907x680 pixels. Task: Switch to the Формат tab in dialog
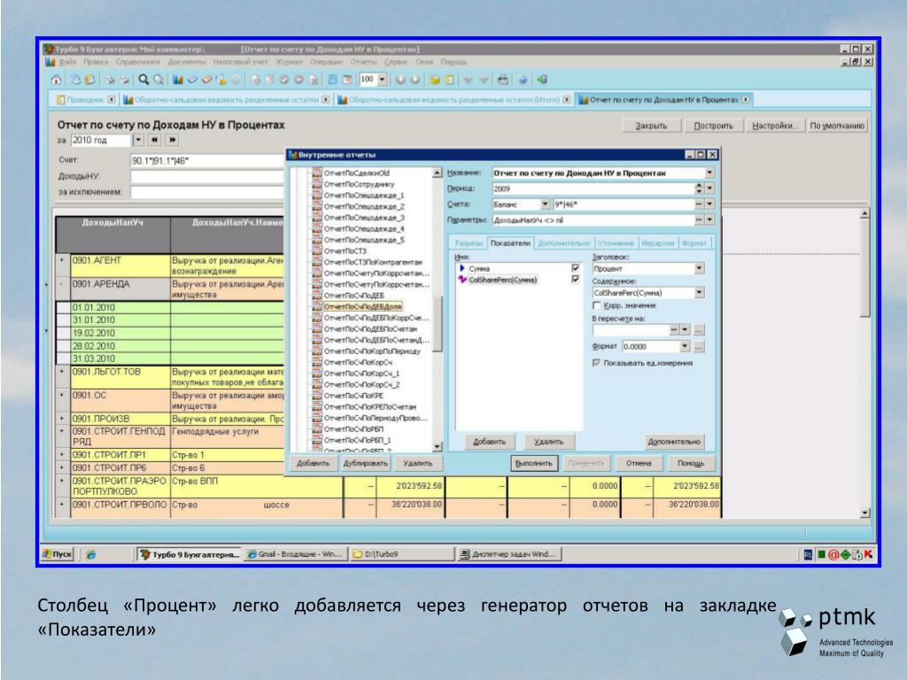[694, 243]
